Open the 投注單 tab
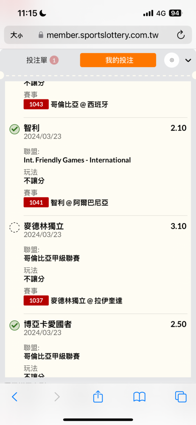Screen dimensions: 196x425 coord(42,60)
